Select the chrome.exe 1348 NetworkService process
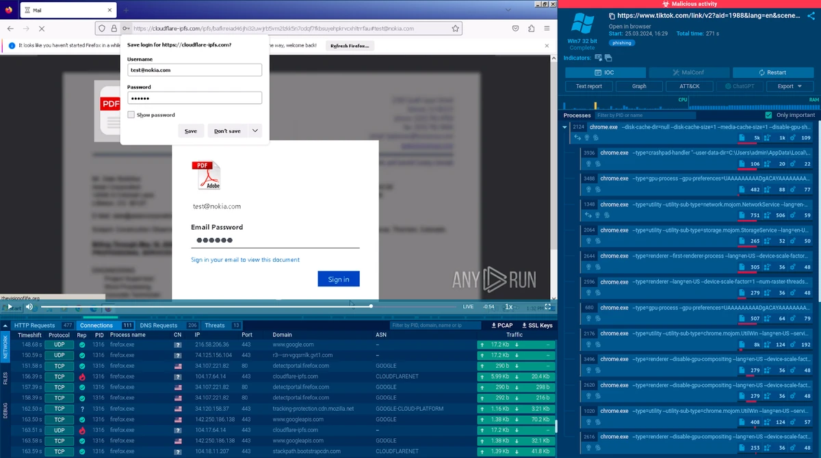The height and width of the screenshot is (458, 821). tap(698, 211)
